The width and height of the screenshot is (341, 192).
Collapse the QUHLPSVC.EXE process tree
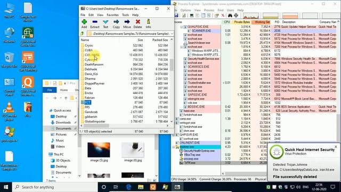tap(182, 27)
